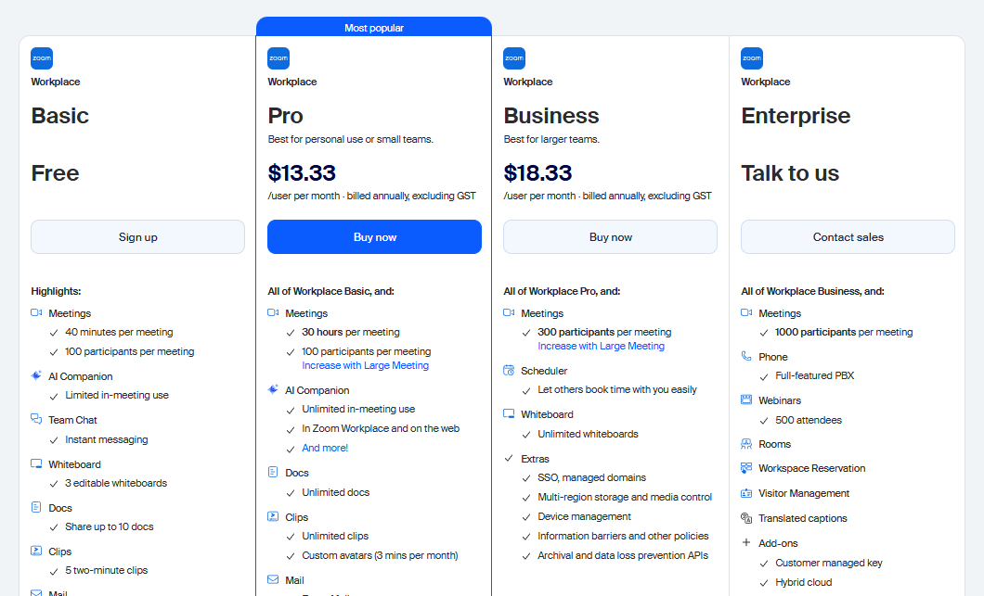
Task: Click the Rooms icon in Enterprise plan
Action: 746,444
